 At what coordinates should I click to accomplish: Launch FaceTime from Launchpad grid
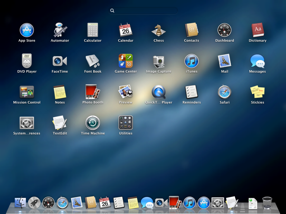pos(60,61)
